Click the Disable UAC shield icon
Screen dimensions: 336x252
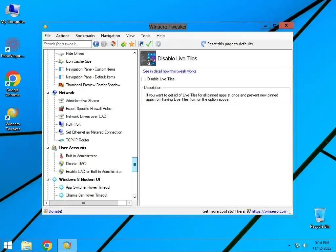[61, 164]
